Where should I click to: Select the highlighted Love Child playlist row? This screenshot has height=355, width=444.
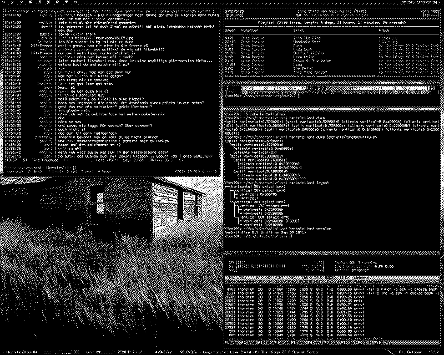click(331, 57)
